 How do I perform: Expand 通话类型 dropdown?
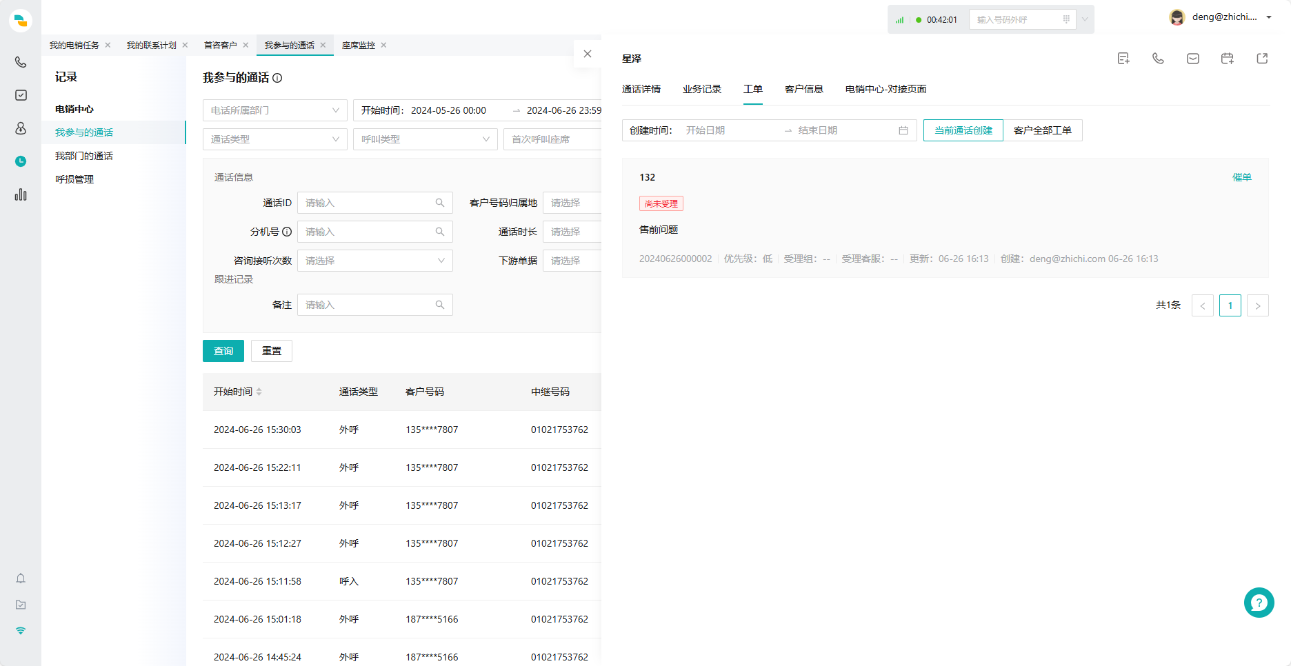tap(275, 139)
